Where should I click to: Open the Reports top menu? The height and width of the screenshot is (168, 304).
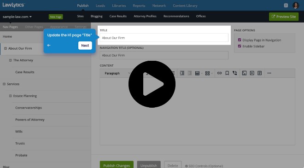point(139,6)
